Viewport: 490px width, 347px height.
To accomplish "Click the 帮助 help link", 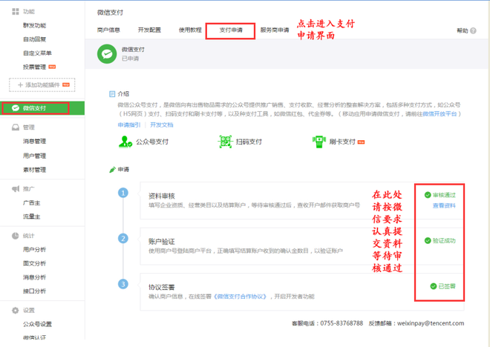I will point(463,30).
